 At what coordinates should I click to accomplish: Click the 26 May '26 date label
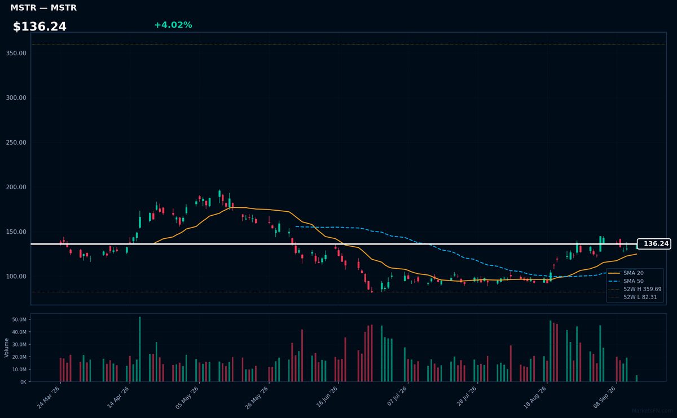tap(257, 398)
